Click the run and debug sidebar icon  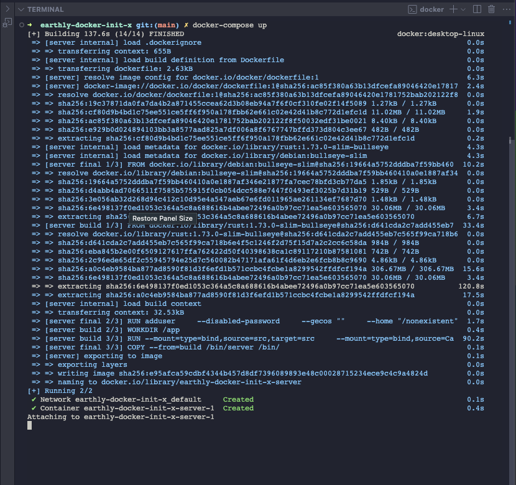point(7,22)
